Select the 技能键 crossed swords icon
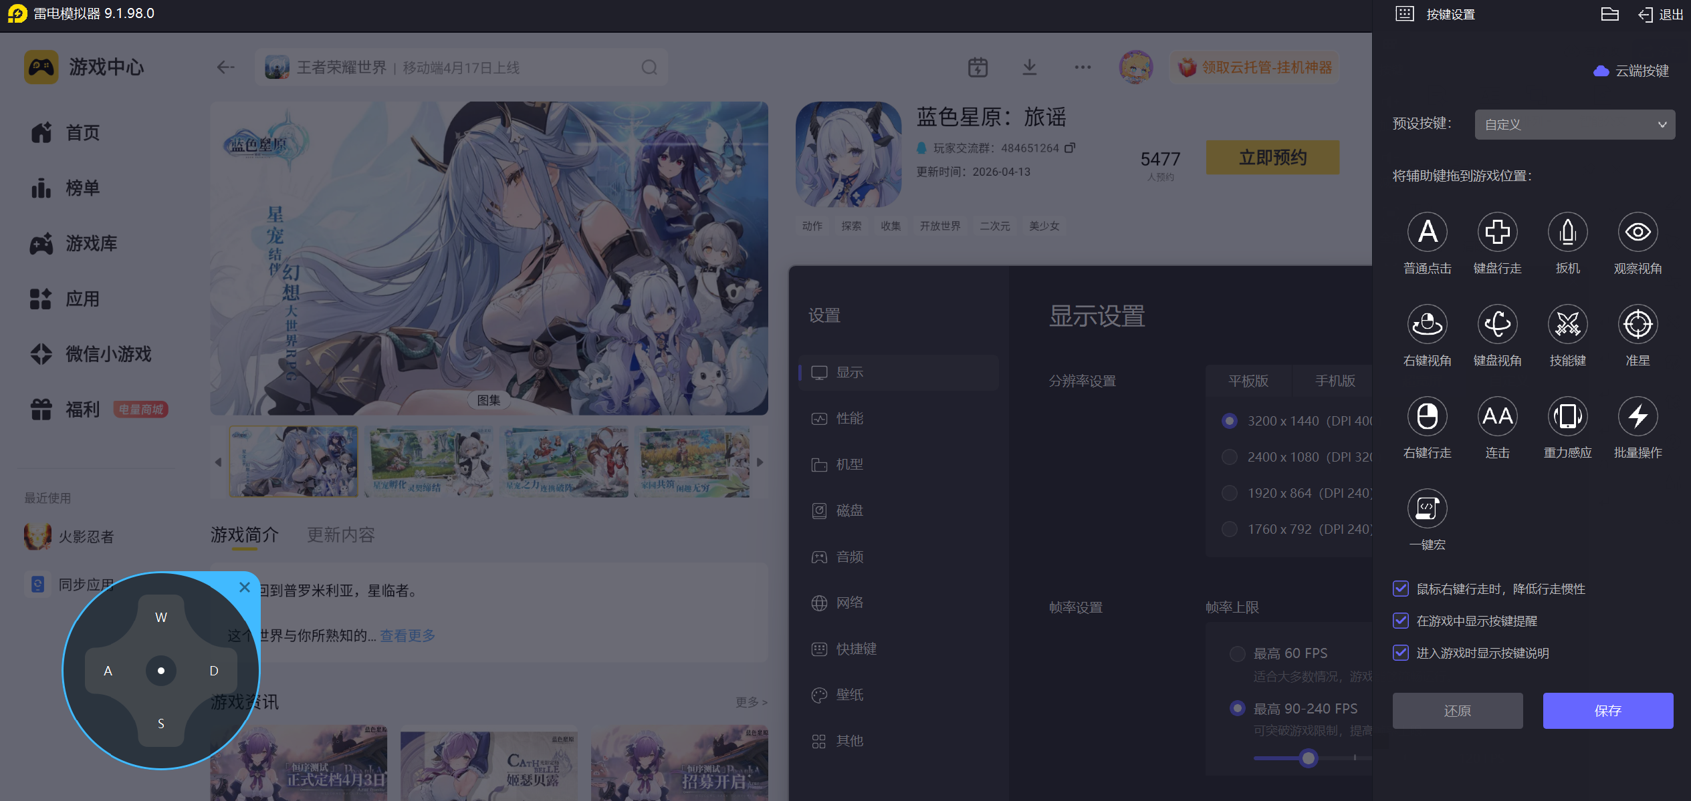 click(1567, 324)
